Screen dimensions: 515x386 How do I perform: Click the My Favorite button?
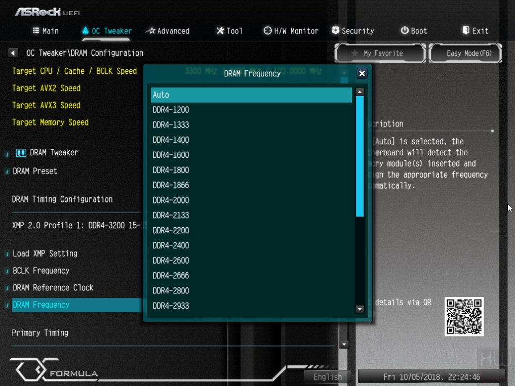click(x=380, y=53)
